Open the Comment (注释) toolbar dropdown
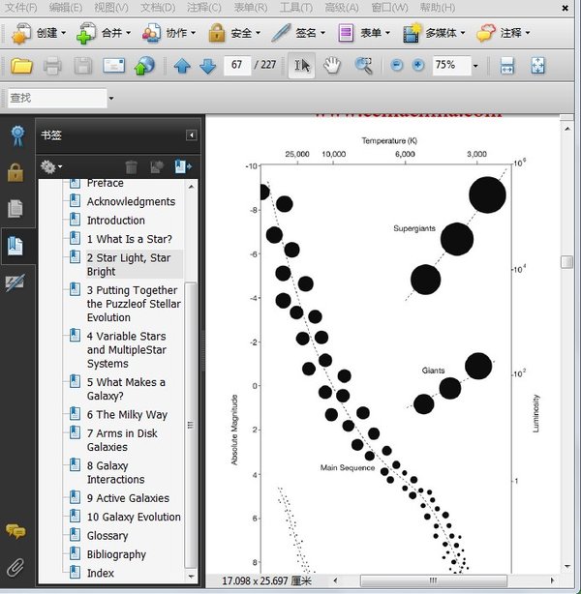Viewport: 581px width, 594px height. 504,33
